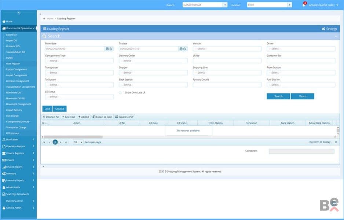Click the refresh icon in the pager
The height and width of the screenshot is (220, 344).
tap(336, 142)
